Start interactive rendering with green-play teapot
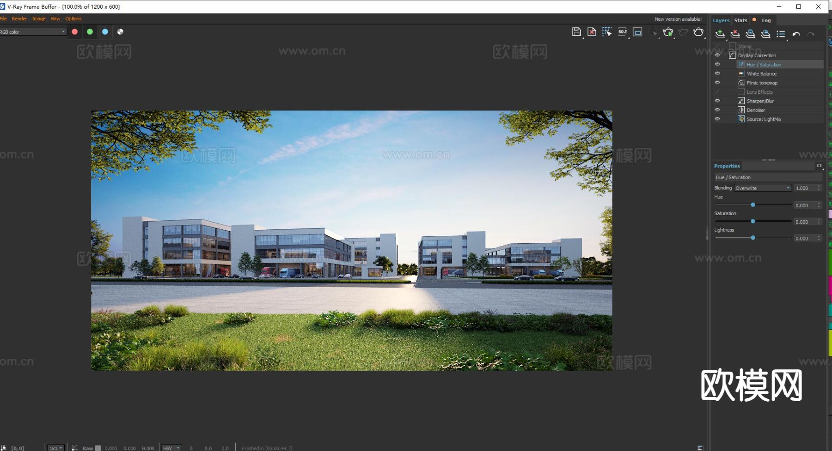The width and height of the screenshot is (832, 451). point(668,32)
